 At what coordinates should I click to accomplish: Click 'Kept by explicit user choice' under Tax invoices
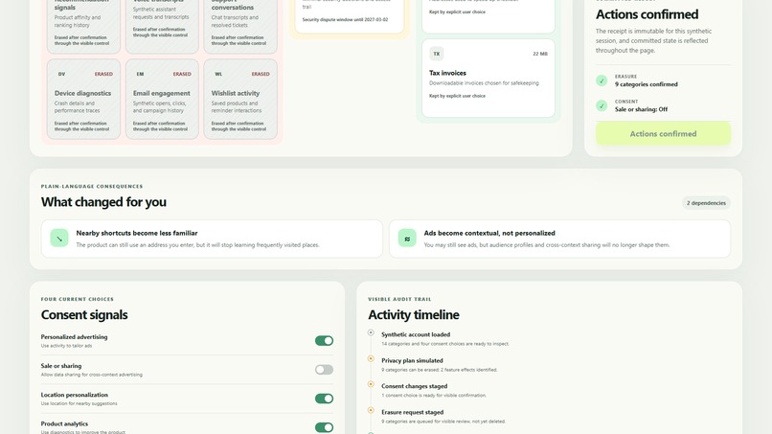[457, 96]
